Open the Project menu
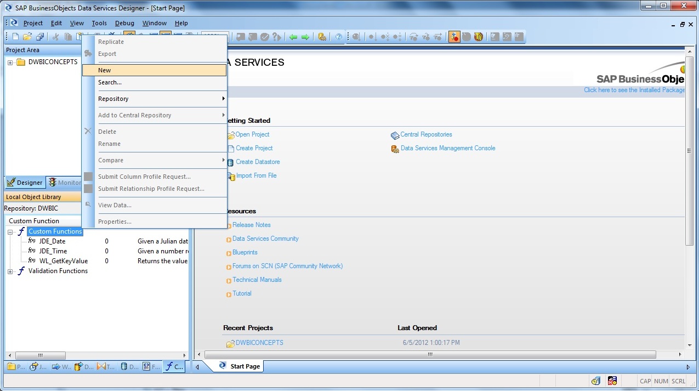This screenshot has width=699, height=391. [33, 23]
